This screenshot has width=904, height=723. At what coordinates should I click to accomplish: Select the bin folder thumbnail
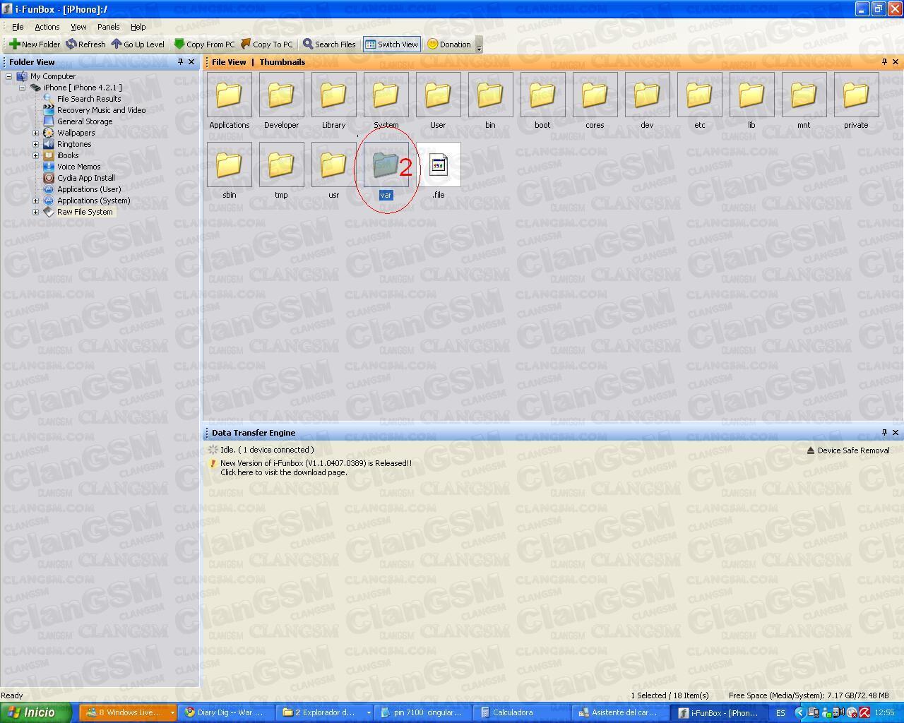click(x=490, y=95)
